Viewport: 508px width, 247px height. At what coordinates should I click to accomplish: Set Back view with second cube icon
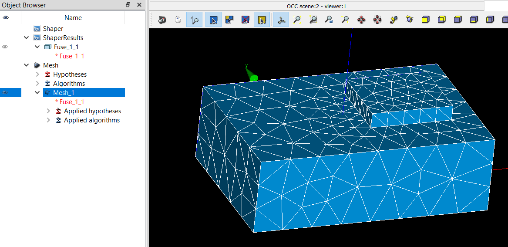(441, 20)
